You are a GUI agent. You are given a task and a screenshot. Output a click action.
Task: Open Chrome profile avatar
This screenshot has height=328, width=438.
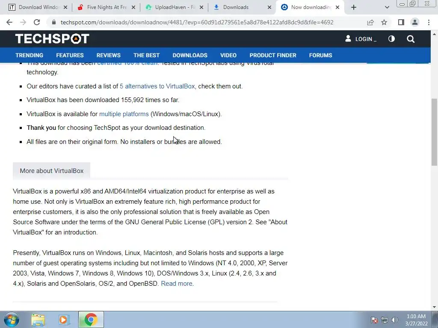415,22
